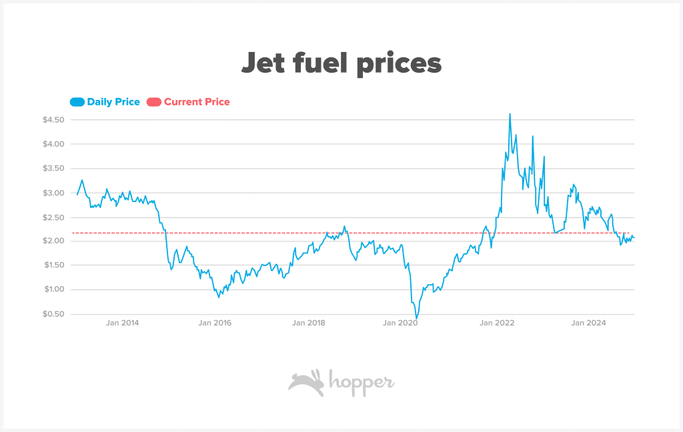683x432 pixels.
Task: Click the Jet fuel prices chart title
Action: coord(341,63)
